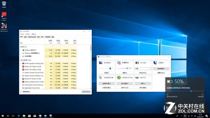210x118 pixels.
Task: Switch to the 性能 tab in Task Manager
Action: pos(25,37)
